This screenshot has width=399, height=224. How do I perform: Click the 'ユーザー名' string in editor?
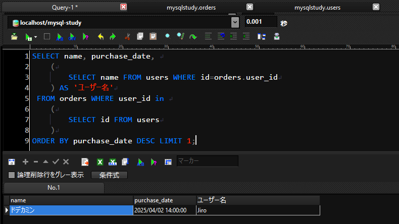coord(93,88)
